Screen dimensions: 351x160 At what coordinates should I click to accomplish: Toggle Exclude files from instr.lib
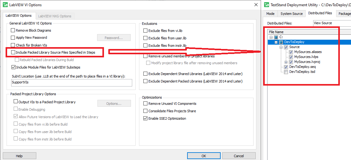[x=146, y=46]
